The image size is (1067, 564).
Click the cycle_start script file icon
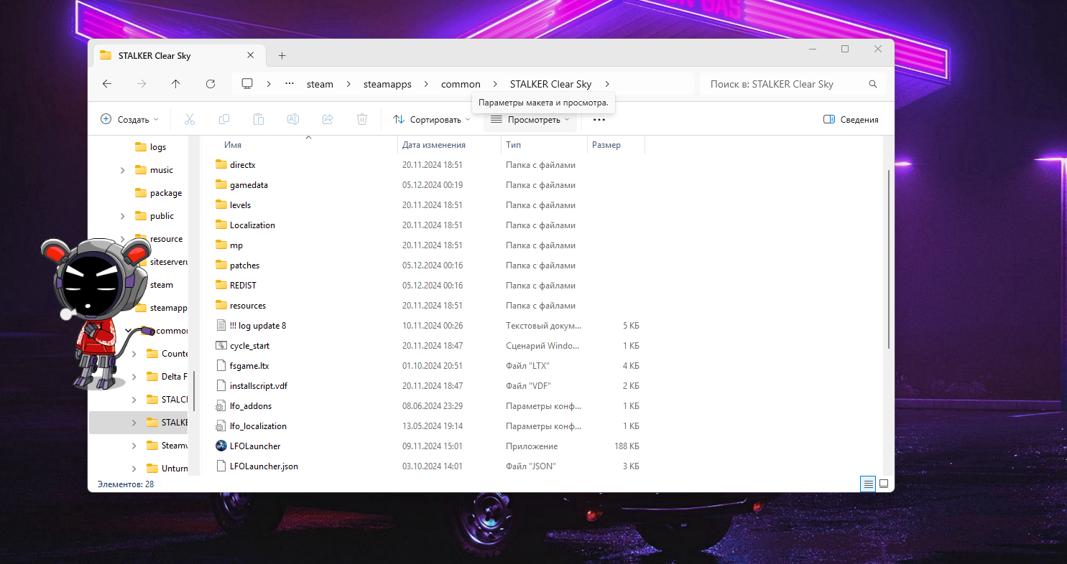click(x=221, y=345)
